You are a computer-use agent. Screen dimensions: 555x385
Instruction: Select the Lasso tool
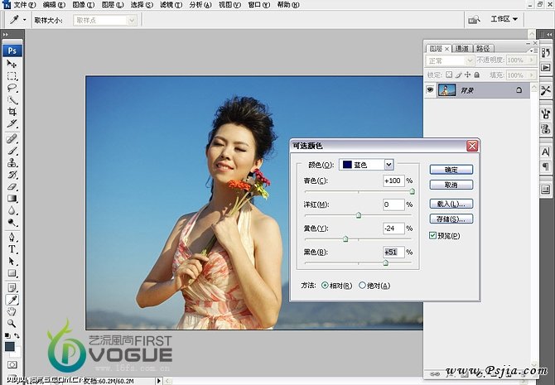(12, 87)
